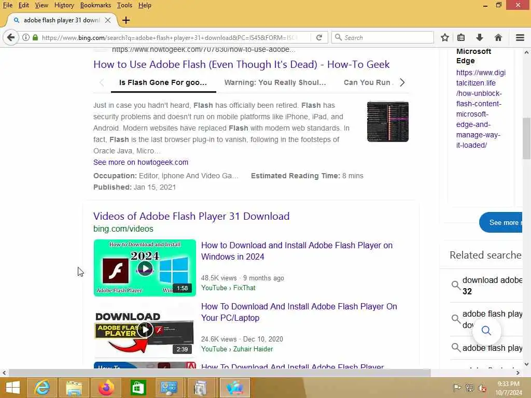Select the 'Is Flash Gone For goo...' tab
The image size is (531, 398).
click(x=163, y=82)
